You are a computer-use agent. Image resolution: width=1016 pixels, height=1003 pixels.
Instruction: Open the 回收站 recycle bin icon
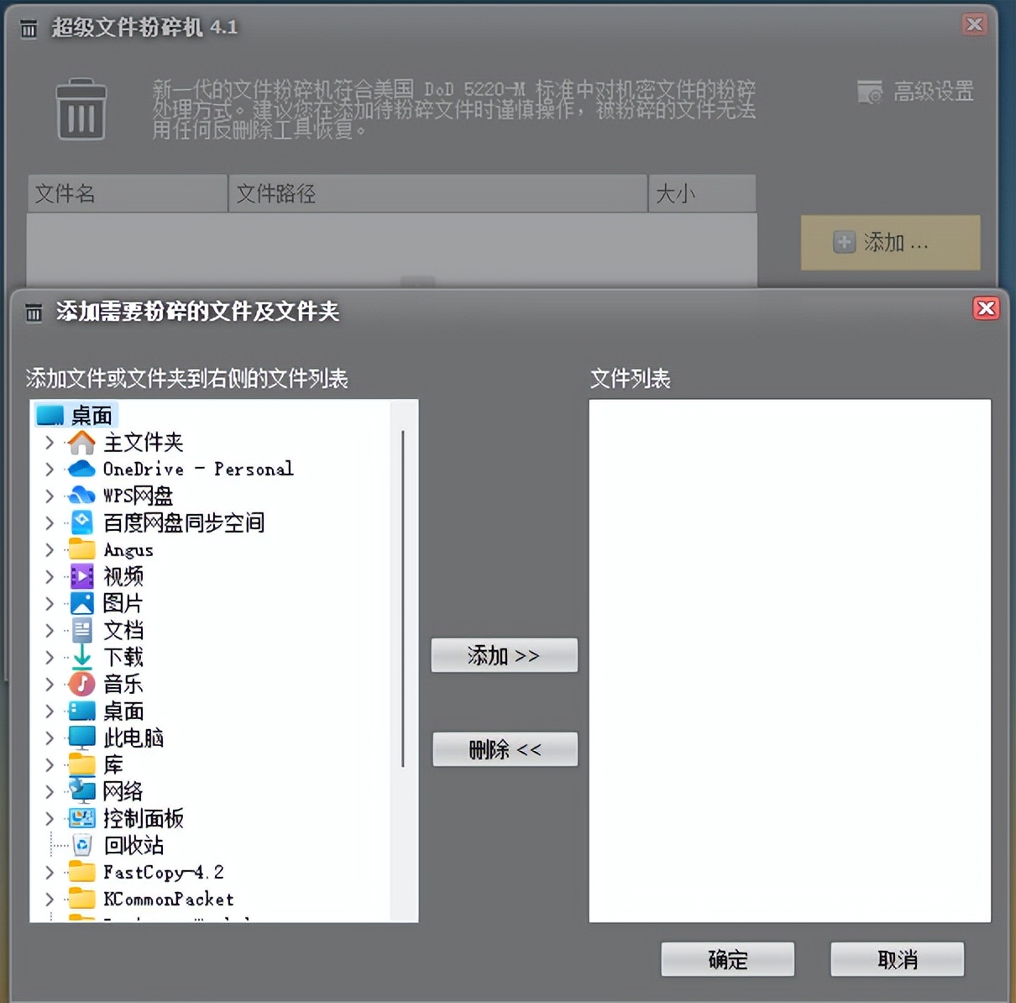(x=81, y=845)
